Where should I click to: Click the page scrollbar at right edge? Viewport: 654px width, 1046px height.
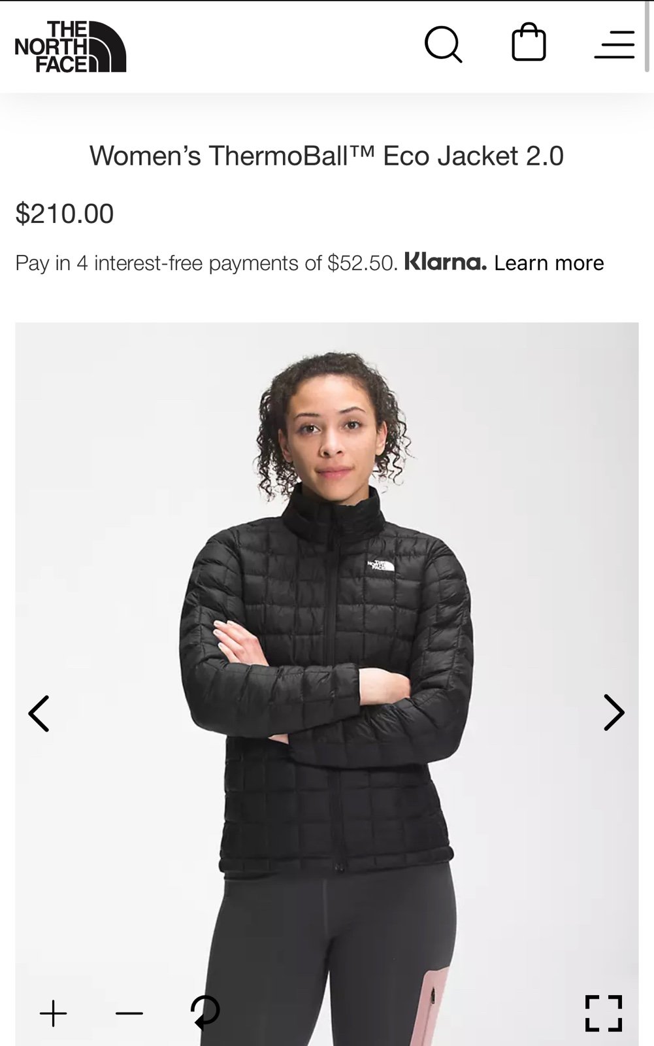pos(647,36)
